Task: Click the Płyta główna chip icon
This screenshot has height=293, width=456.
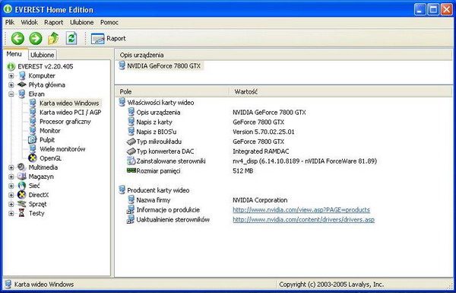Action: tap(22, 84)
